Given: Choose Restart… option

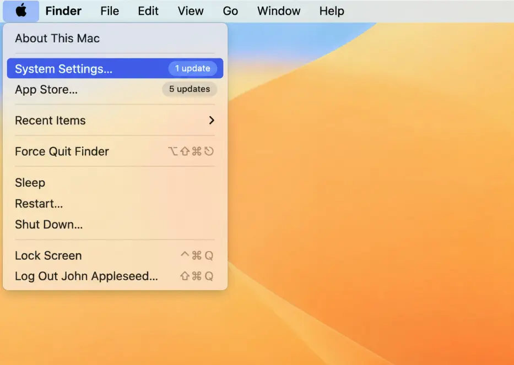Looking at the screenshot, I should pos(115,204).
